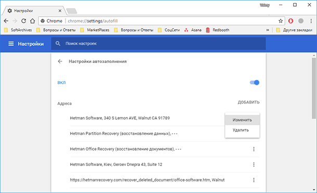Click the scrollbar down arrow
Screen dimensions: 317x193
(314, 190)
